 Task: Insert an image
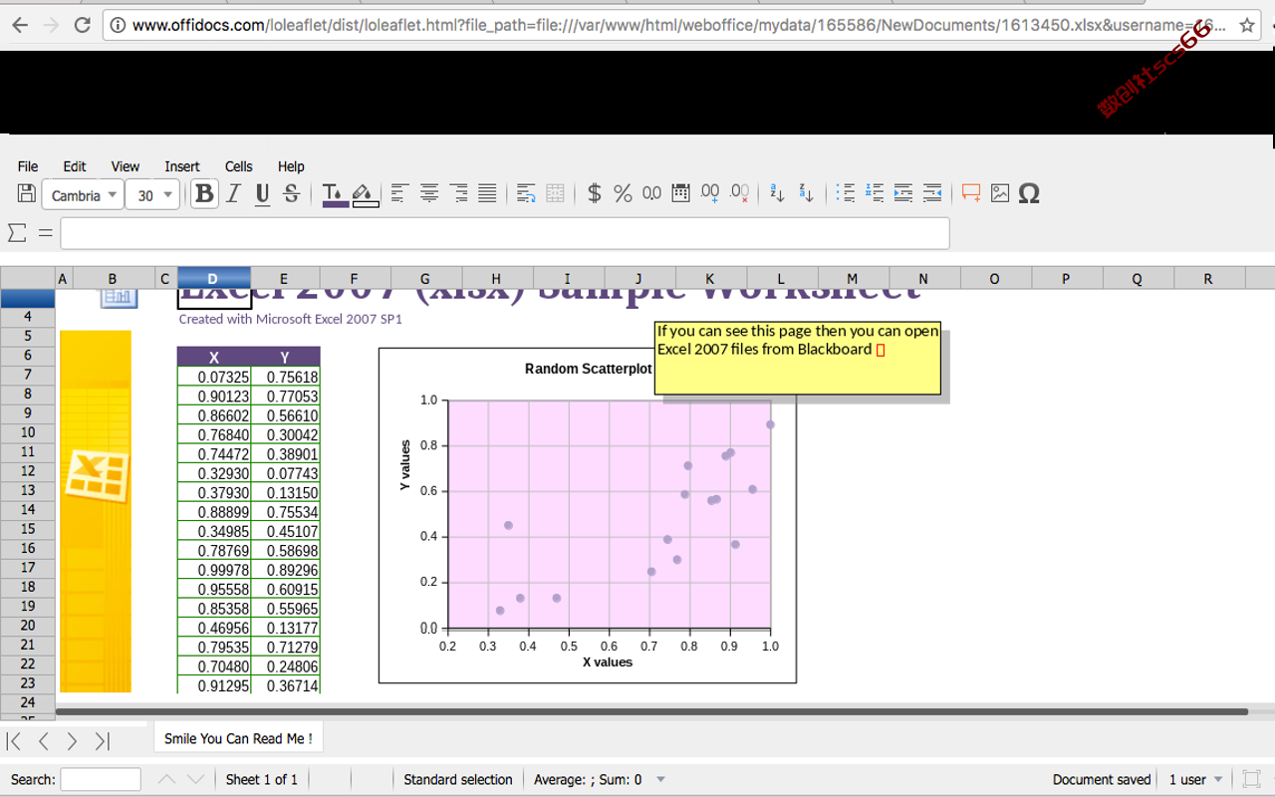[x=1000, y=193]
